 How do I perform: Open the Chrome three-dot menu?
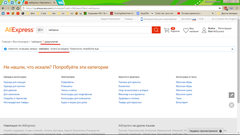pos(237,8)
